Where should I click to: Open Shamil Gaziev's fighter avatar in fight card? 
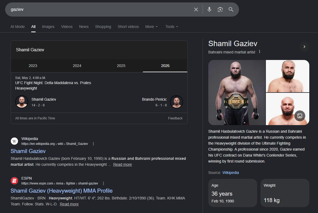pos(22,102)
